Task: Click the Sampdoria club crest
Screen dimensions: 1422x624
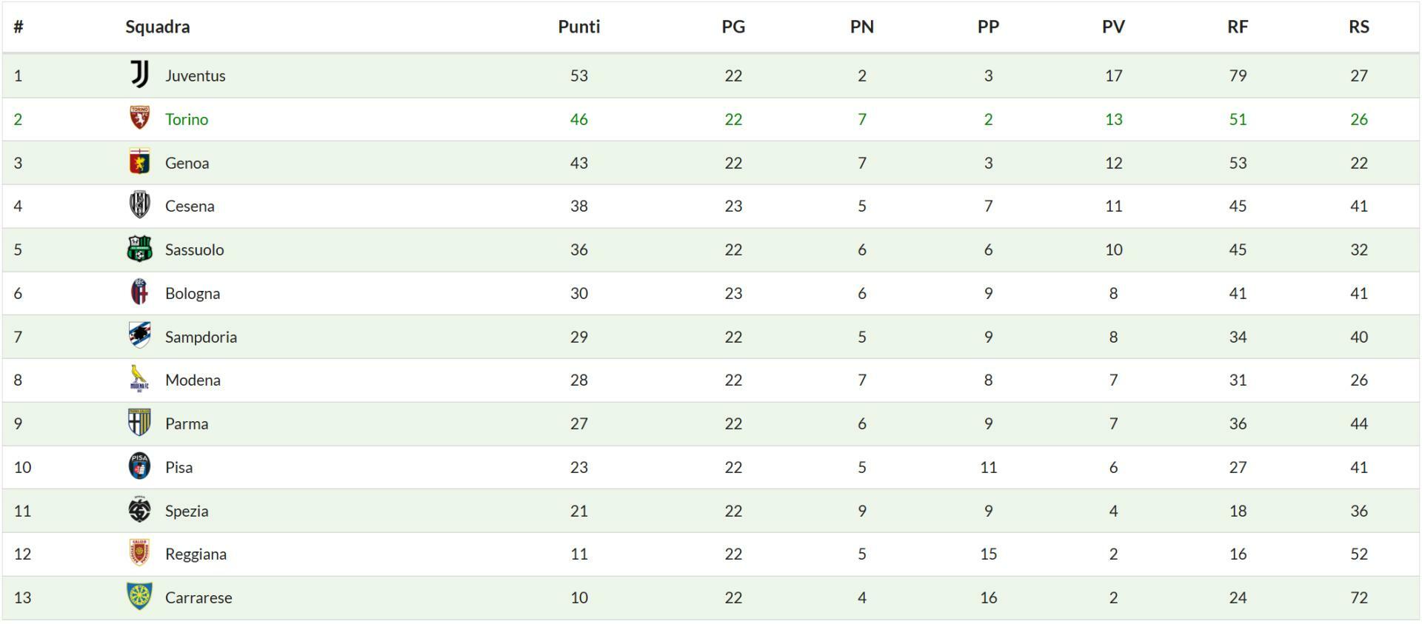Action: (x=139, y=336)
